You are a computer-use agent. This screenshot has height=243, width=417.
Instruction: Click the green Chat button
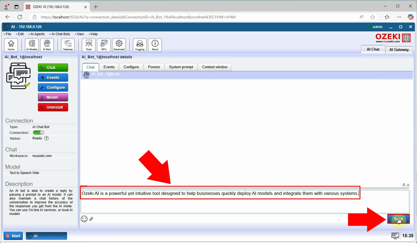pyautogui.click(x=53, y=68)
